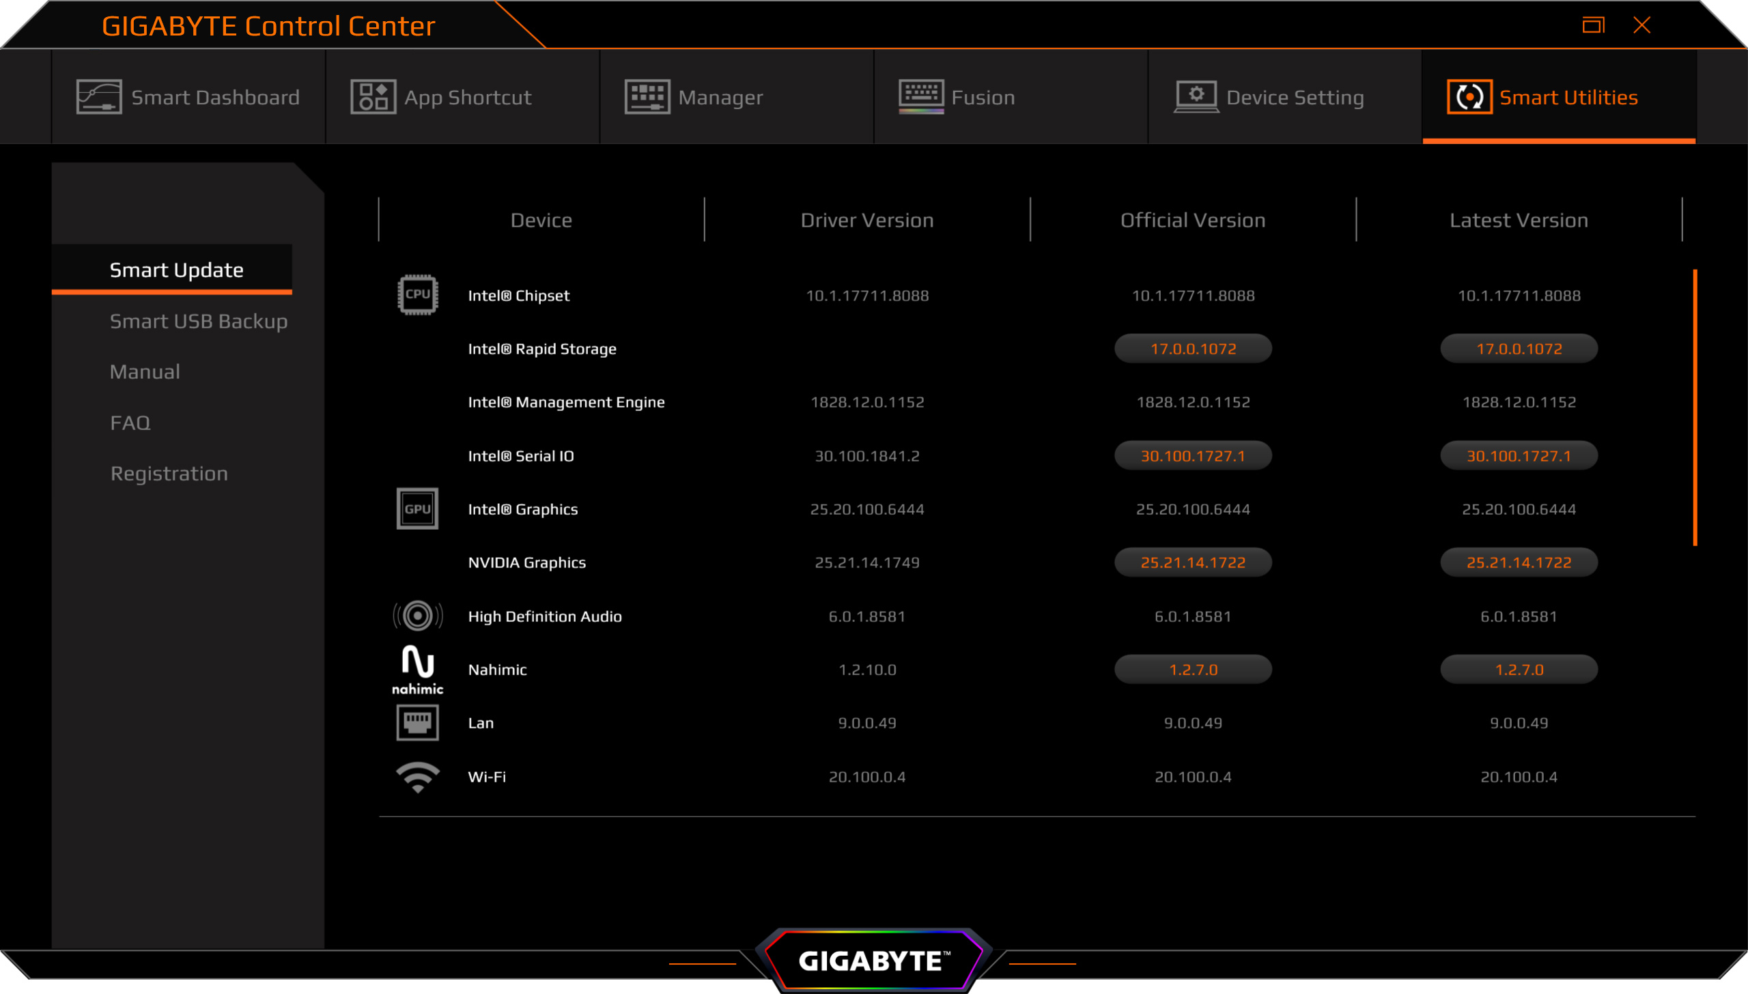This screenshot has height=994, width=1748.
Task: Click Nahimic official version 1.2.7.0 button
Action: pyautogui.click(x=1192, y=670)
